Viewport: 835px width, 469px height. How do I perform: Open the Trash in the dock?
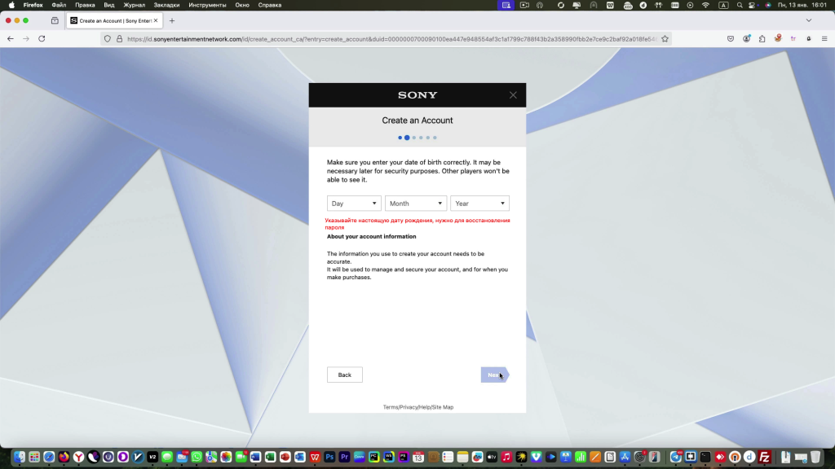pos(815,457)
